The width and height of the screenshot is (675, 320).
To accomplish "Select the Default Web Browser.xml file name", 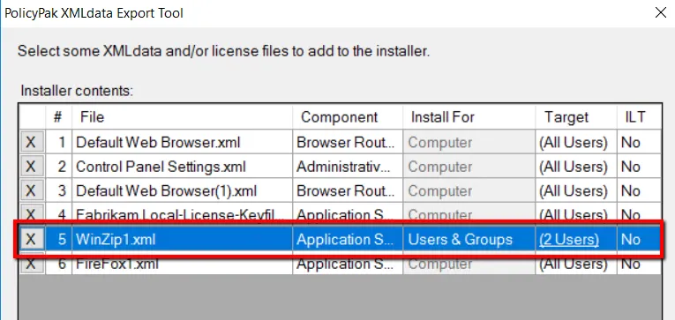I will 158,142.
